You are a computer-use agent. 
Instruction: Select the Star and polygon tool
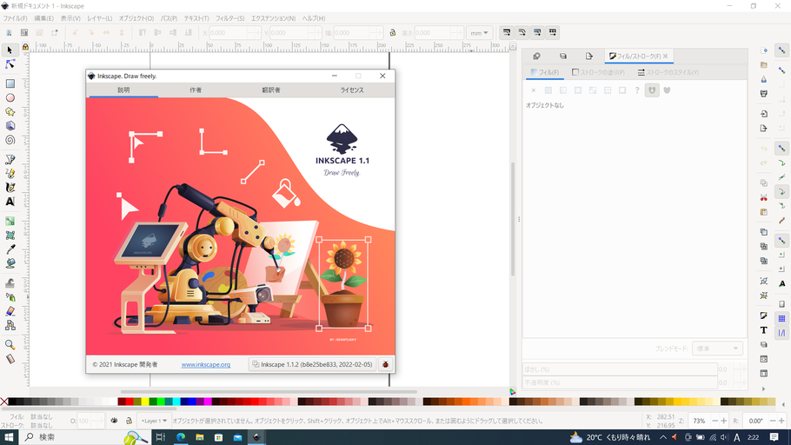[x=10, y=112]
